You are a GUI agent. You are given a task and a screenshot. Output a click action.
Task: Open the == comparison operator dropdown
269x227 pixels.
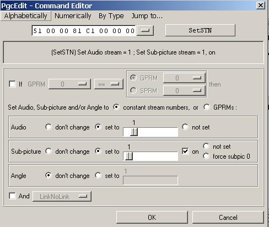[109, 84]
